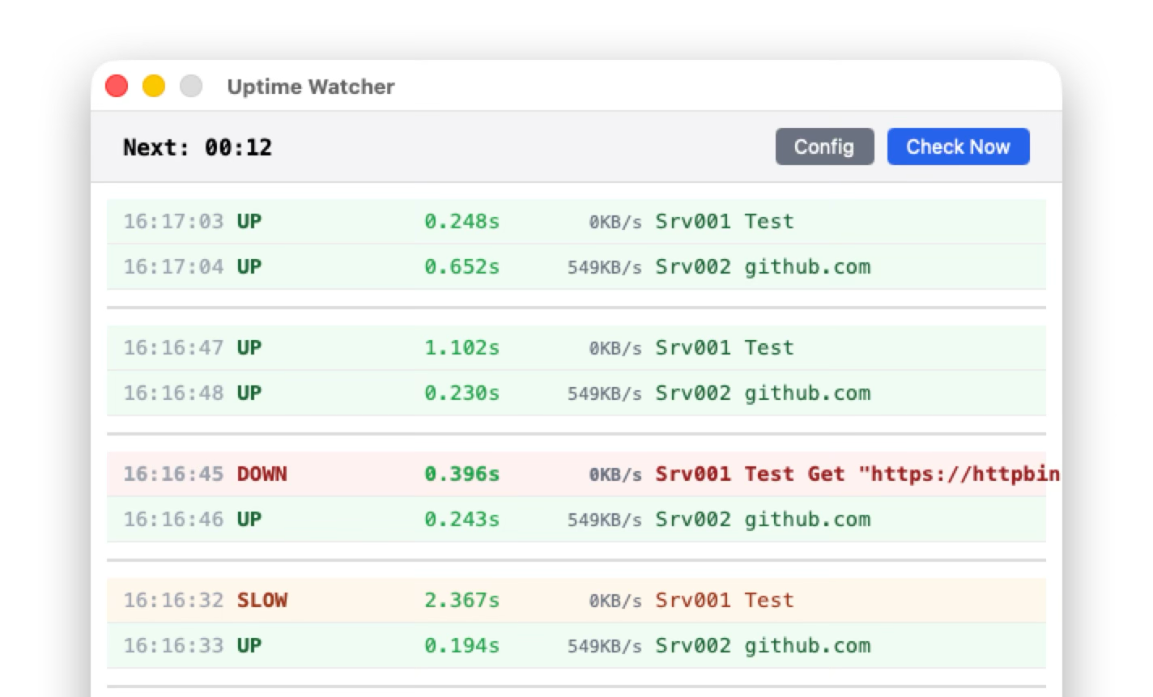Click the green zoom traffic light

(x=190, y=85)
